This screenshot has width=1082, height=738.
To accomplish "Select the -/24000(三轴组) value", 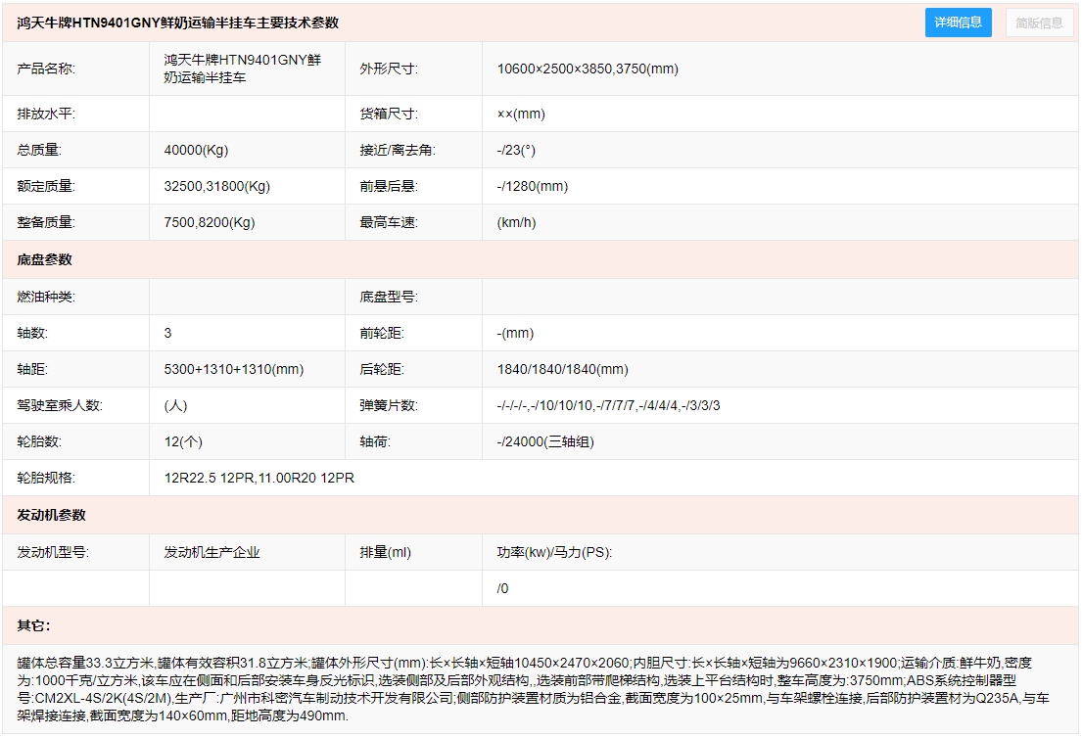I will [x=545, y=442].
